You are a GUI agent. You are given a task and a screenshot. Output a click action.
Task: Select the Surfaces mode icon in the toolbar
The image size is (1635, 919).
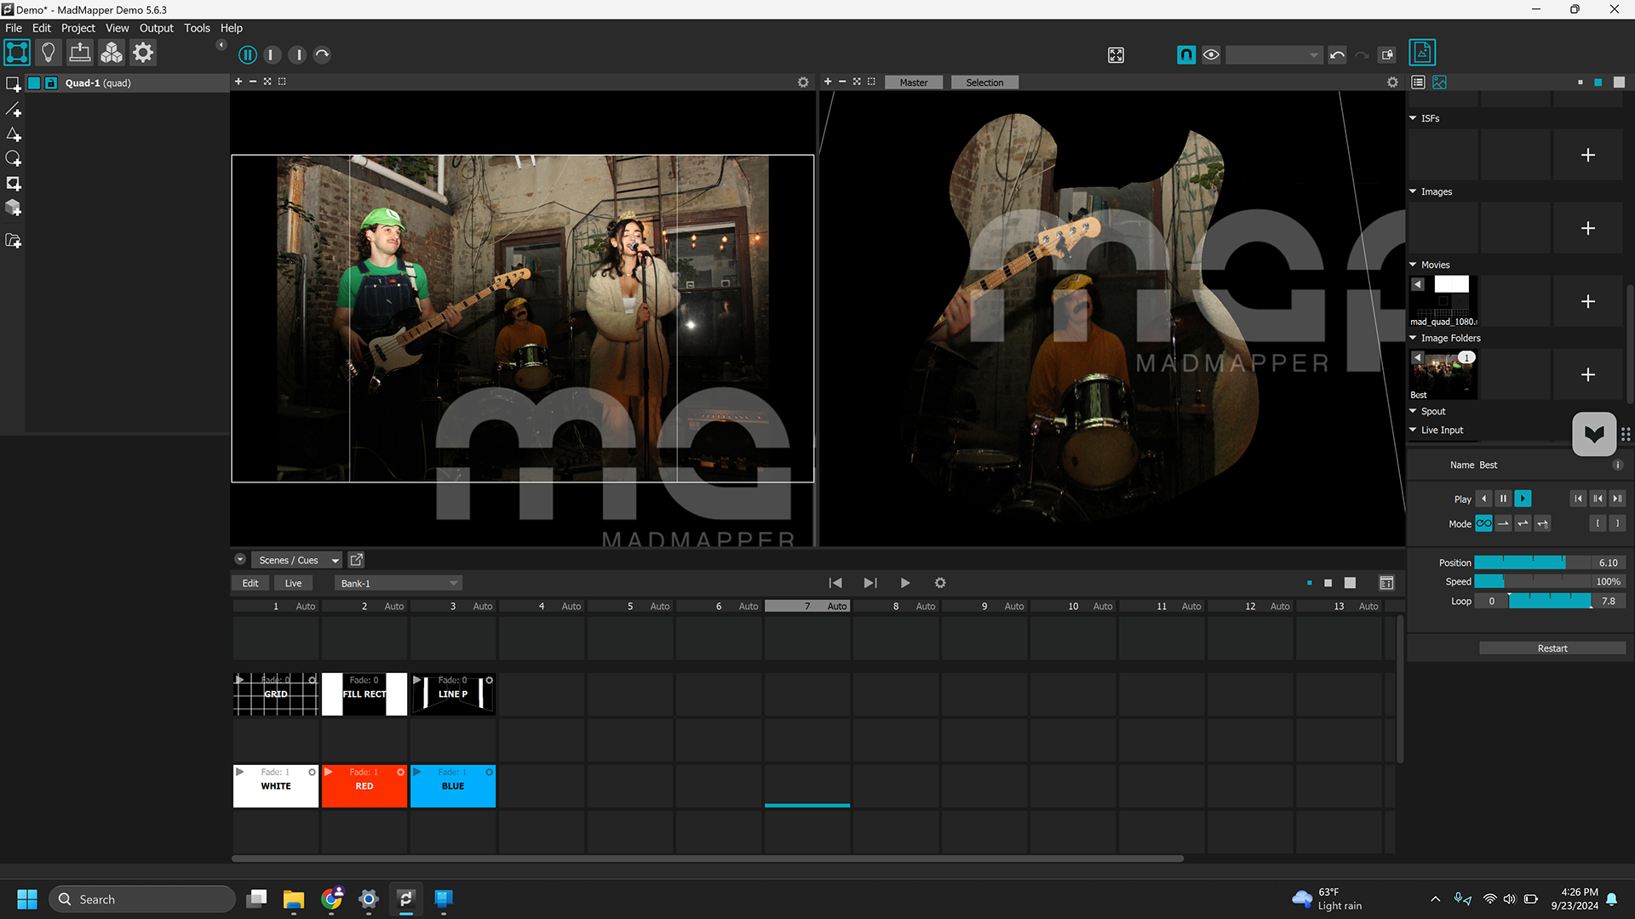pos(17,53)
